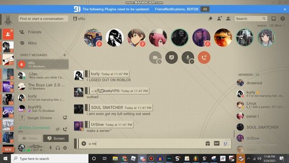289x163 pixels.
Task: Turn on camera in call controls
Action: tap(155, 58)
